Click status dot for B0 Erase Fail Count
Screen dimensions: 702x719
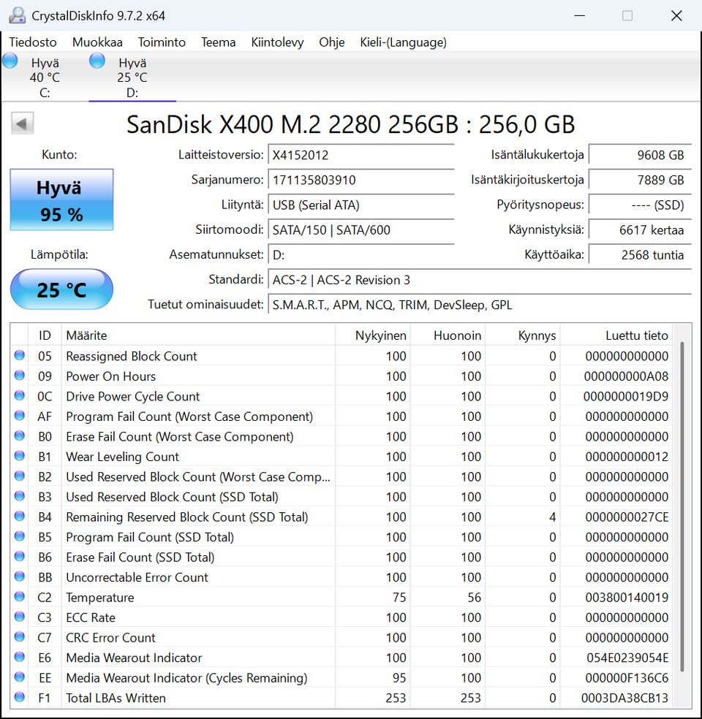coord(19,435)
